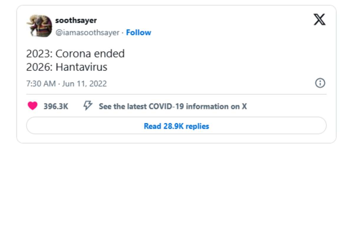Click the lightning bolt icon beside COVID-19 text
Image resolution: width=354 pixels, height=236 pixels.
88,105
